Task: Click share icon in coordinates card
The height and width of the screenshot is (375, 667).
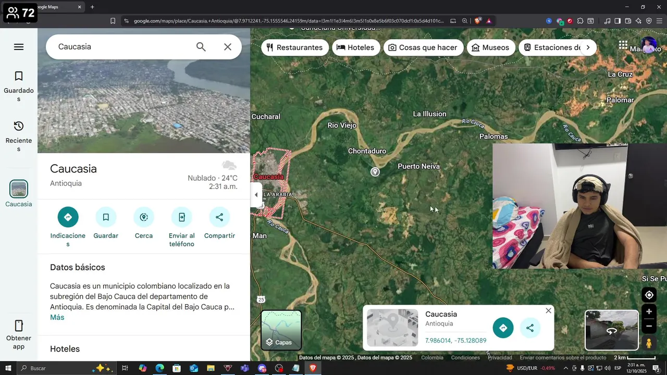Action: [x=530, y=328]
